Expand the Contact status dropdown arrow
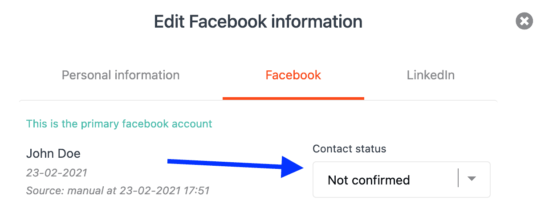The height and width of the screenshot is (213, 545). click(472, 179)
